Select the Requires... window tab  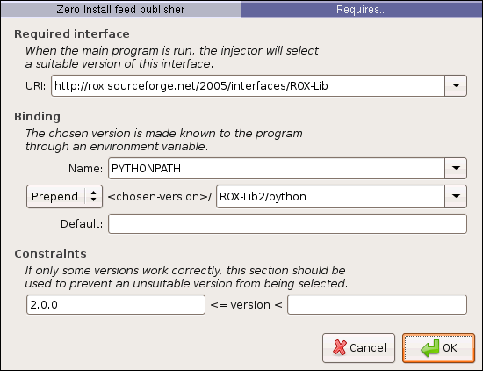362,10
